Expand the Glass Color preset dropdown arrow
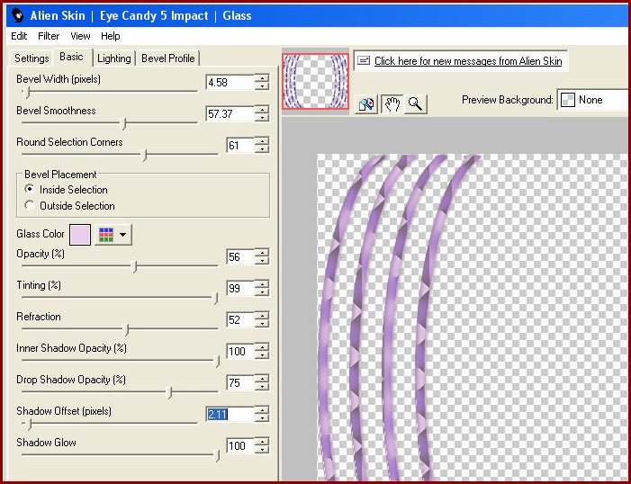 point(123,235)
